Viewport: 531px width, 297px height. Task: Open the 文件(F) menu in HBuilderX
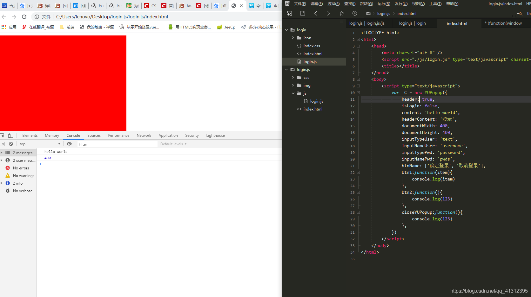tap(300, 4)
